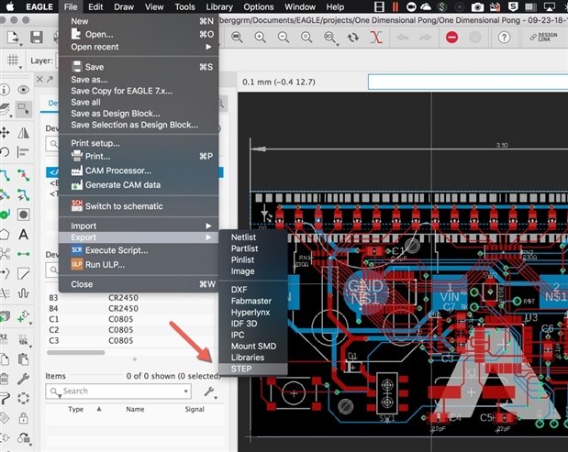Open the Zoom Select dropdown icon
The image size is (568, 452).
(x=330, y=38)
